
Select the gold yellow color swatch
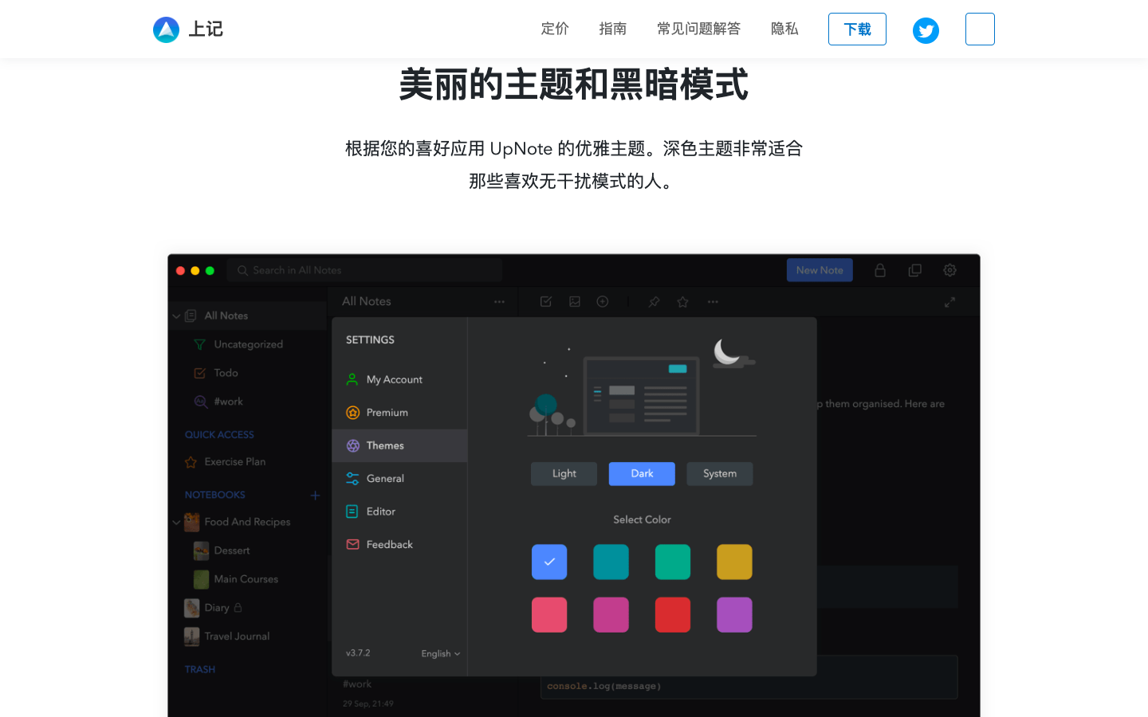734,562
